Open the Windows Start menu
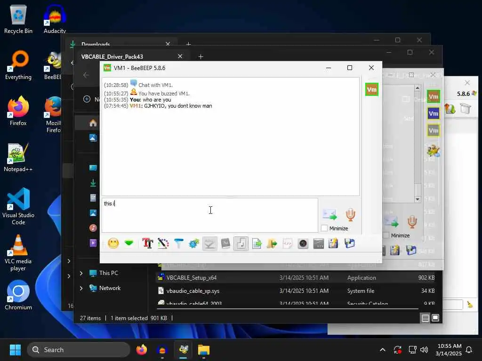The height and width of the screenshot is (361, 482). click(x=15, y=350)
